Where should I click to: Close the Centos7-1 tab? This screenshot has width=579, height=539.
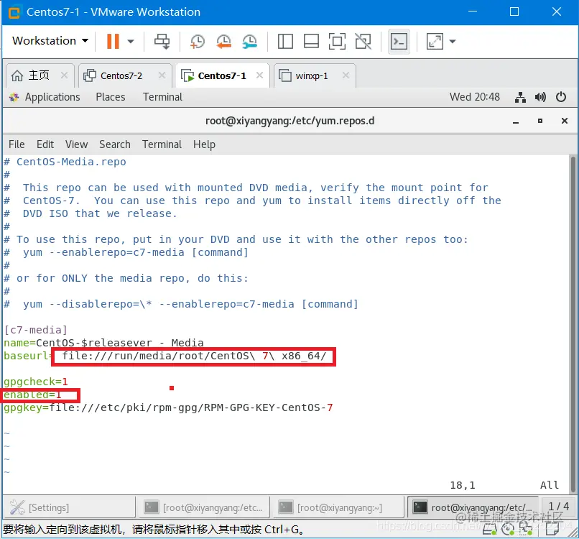click(x=259, y=75)
